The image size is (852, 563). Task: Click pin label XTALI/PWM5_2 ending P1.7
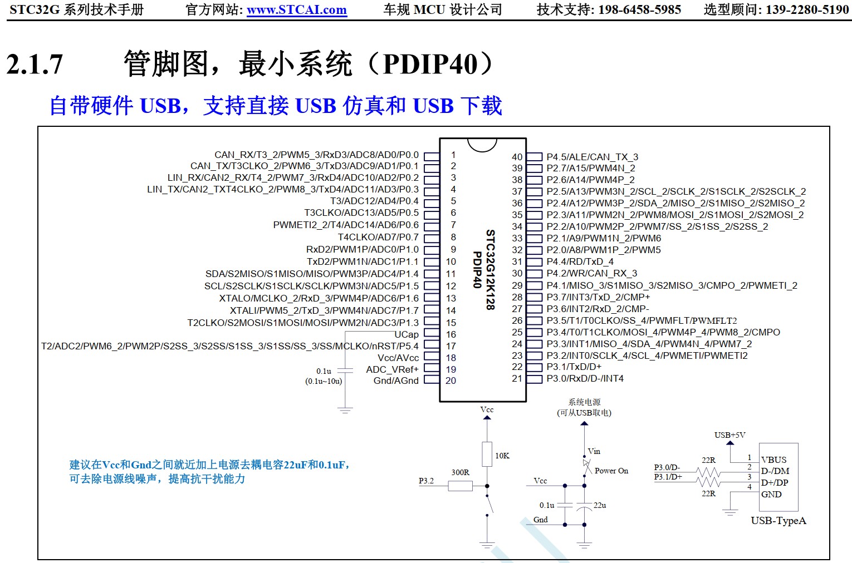pos(324,310)
